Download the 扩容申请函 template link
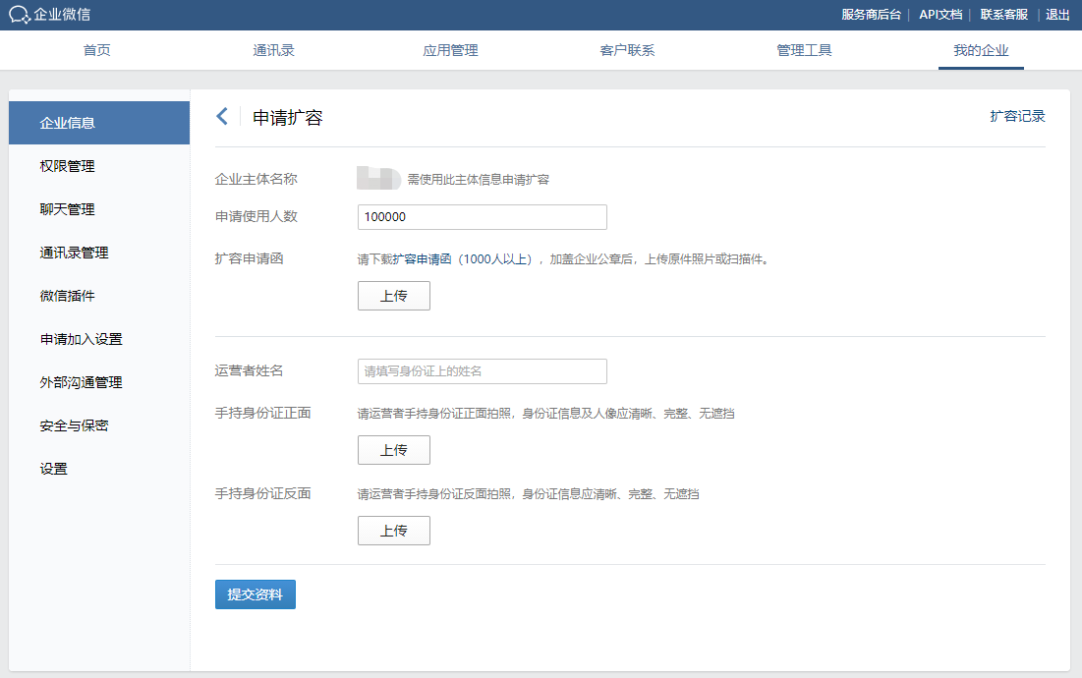The width and height of the screenshot is (1082, 678). (422, 259)
